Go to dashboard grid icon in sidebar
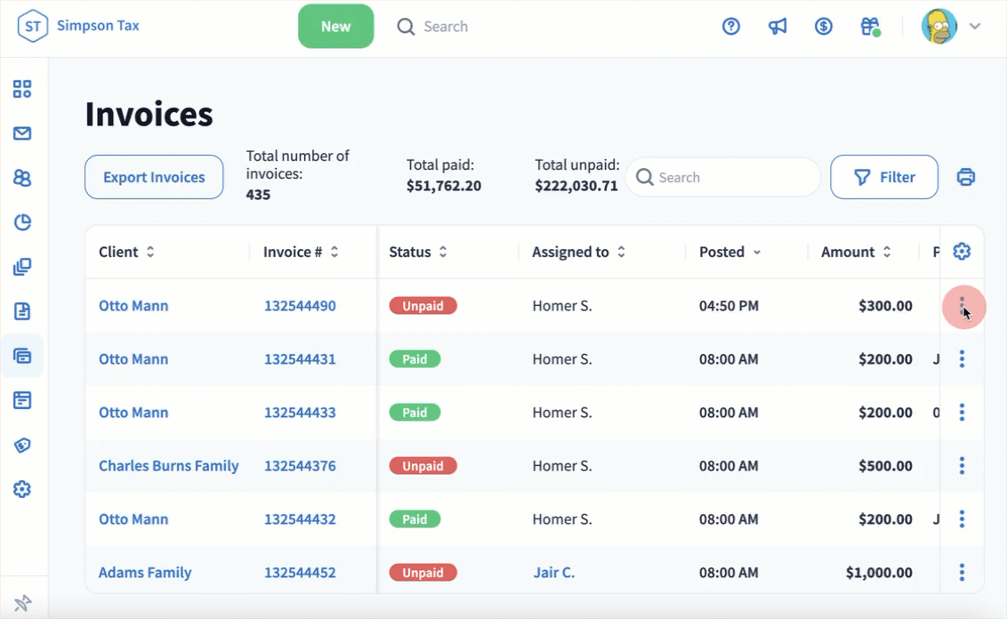 click(22, 89)
